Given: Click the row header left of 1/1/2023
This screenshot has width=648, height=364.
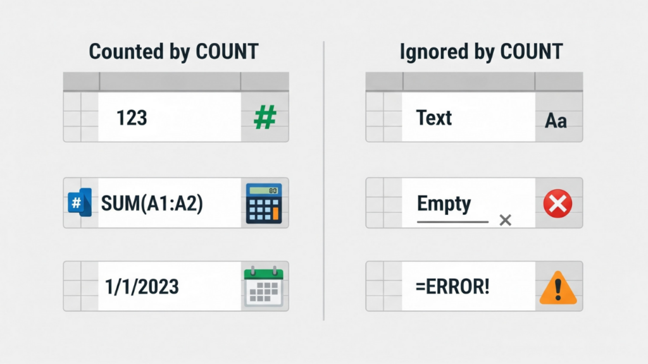Looking at the screenshot, I should coord(81,286).
